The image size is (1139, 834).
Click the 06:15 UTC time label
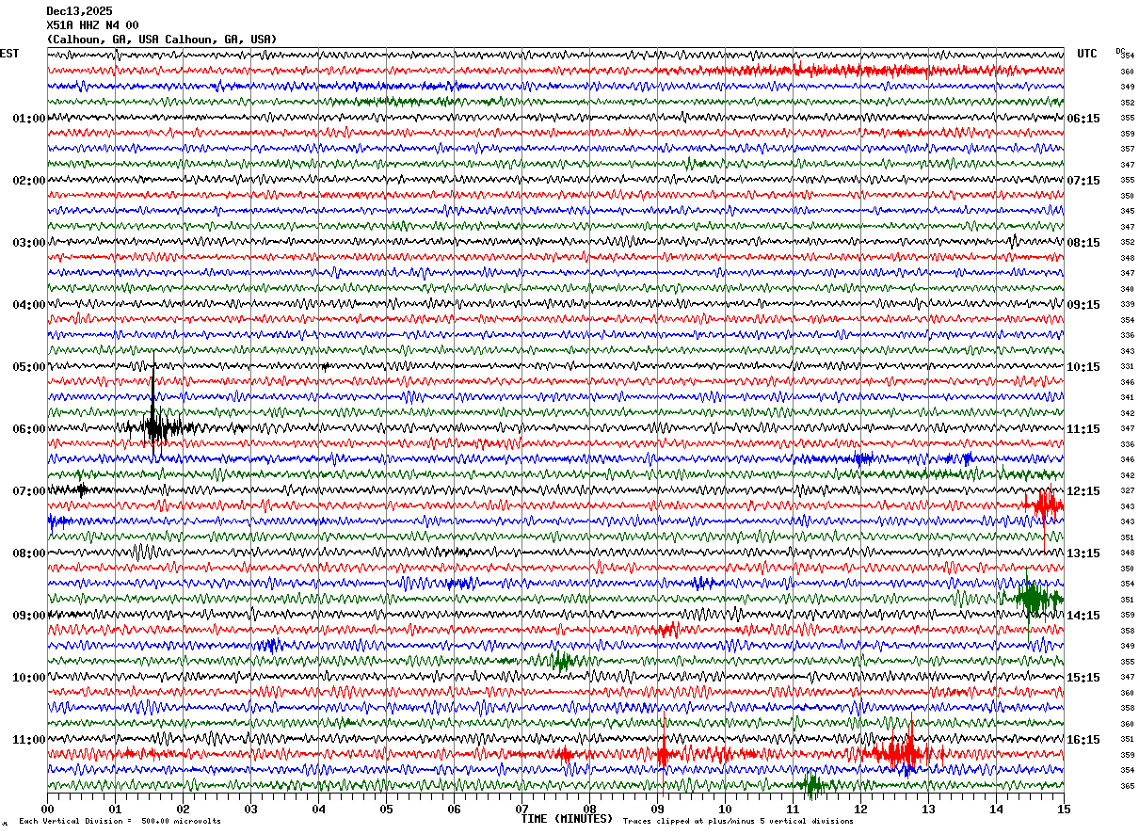pyautogui.click(x=1083, y=119)
